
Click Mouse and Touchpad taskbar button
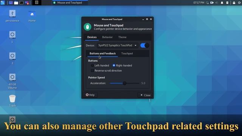click(70, 3)
